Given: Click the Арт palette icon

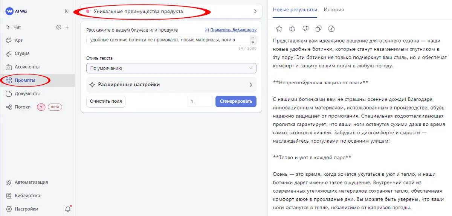Looking at the screenshot, I should 9,40.
